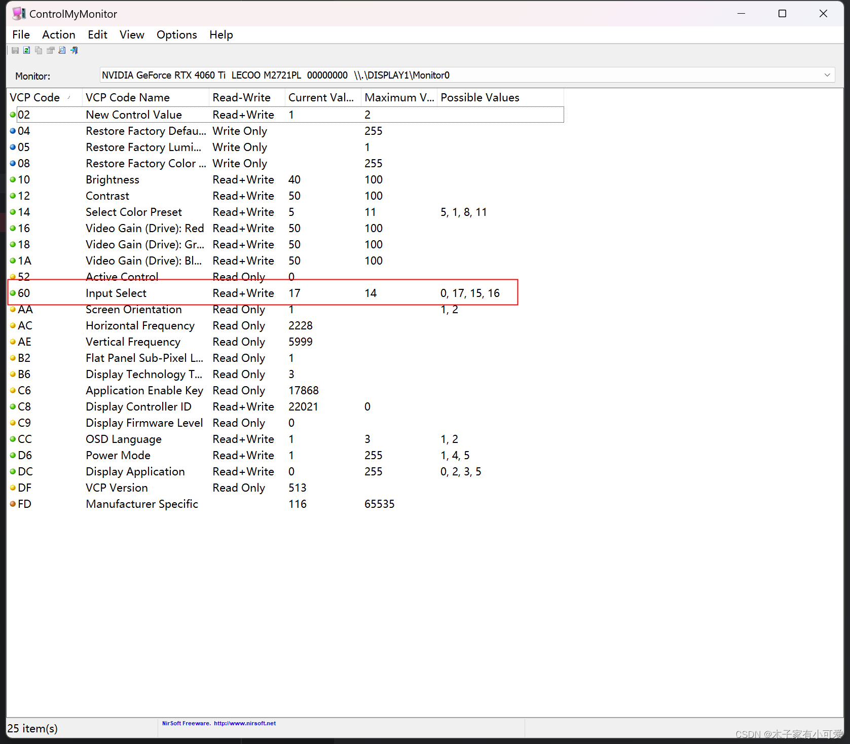850x744 pixels.
Task: Click the Manufacturer Specific maximum value 65535
Action: pyautogui.click(x=379, y=504)
